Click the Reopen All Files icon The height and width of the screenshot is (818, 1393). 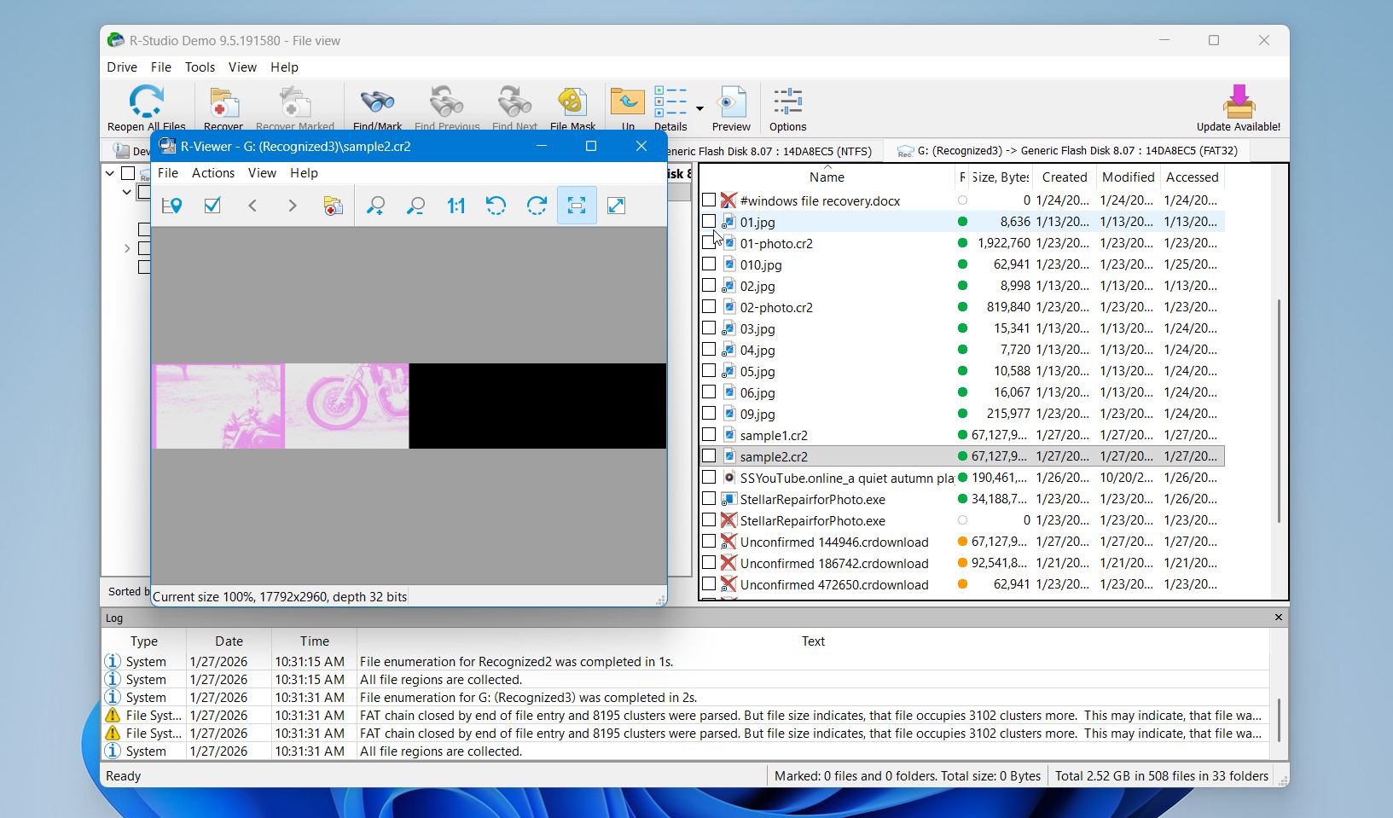pyautogui.click(x=146, y=102)
